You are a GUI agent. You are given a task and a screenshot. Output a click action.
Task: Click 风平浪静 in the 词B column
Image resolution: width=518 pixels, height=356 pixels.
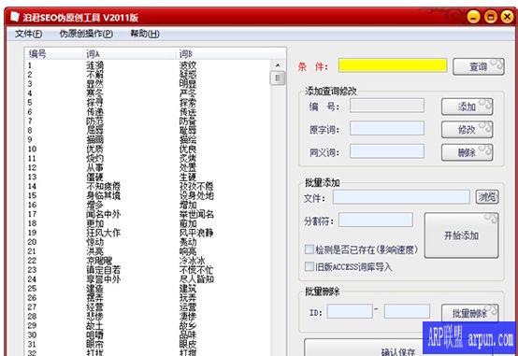[196, 233]
